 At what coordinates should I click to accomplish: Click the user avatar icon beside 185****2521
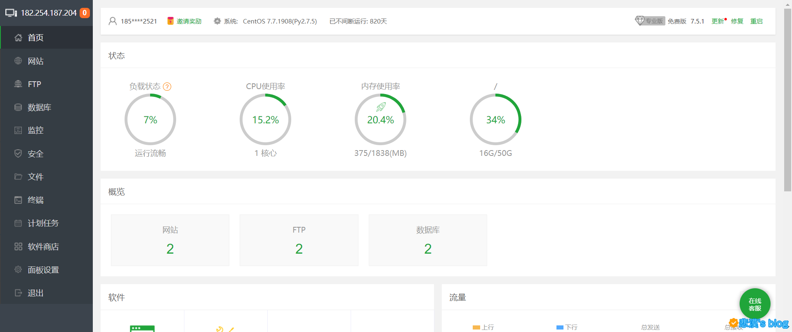click(113, 21)
